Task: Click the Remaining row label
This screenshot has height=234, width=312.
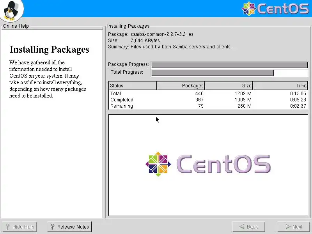Action: point(122,106)
